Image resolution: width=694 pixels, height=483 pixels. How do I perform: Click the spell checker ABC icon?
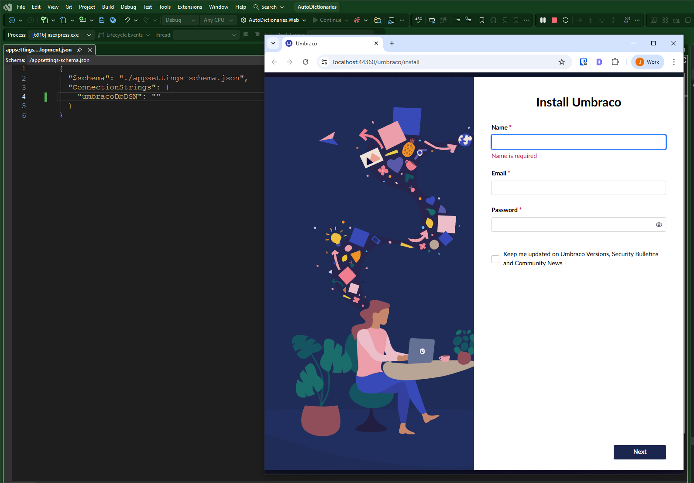(x=419, y=20)
